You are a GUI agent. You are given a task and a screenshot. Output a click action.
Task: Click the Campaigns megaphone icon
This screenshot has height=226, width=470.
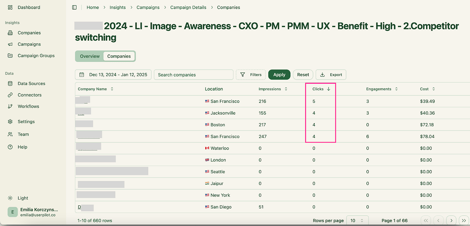point(10,44)
